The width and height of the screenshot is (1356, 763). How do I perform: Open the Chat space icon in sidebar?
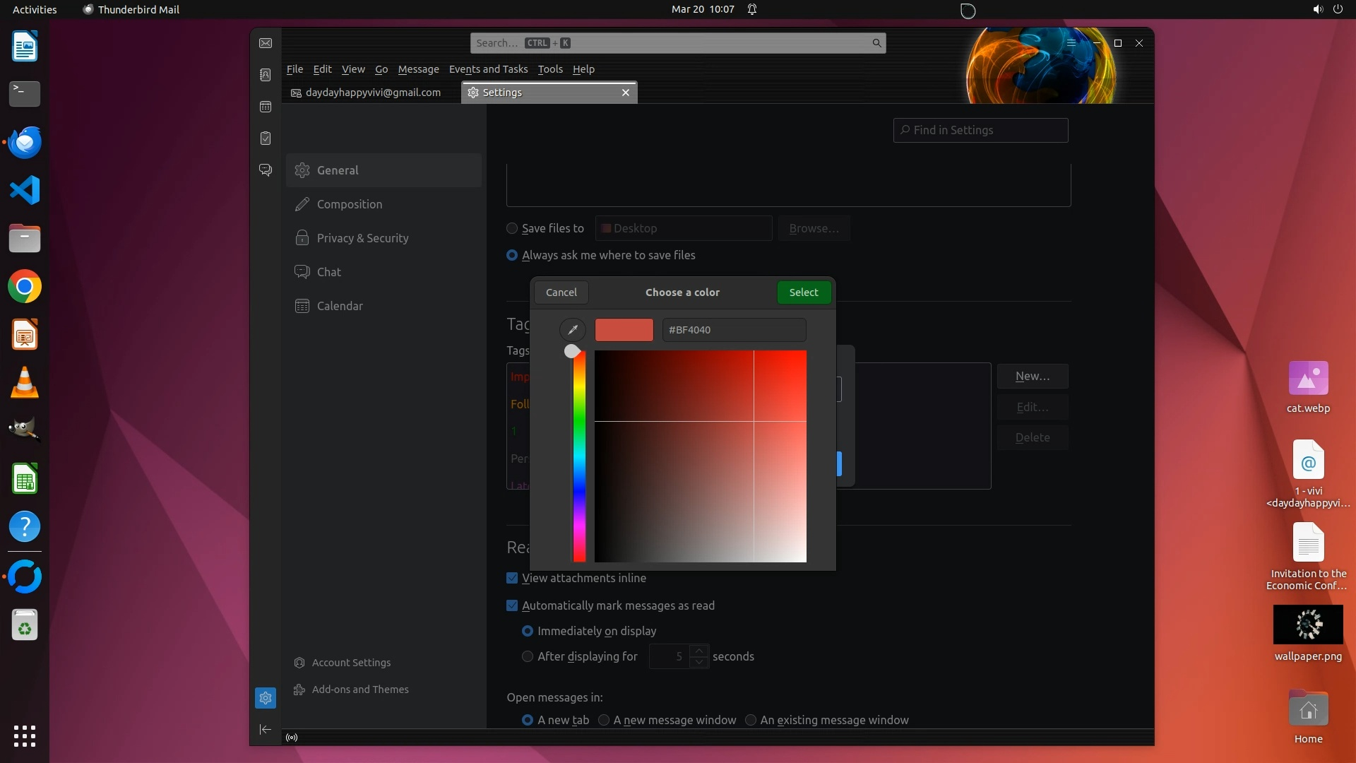pos(266,170)
